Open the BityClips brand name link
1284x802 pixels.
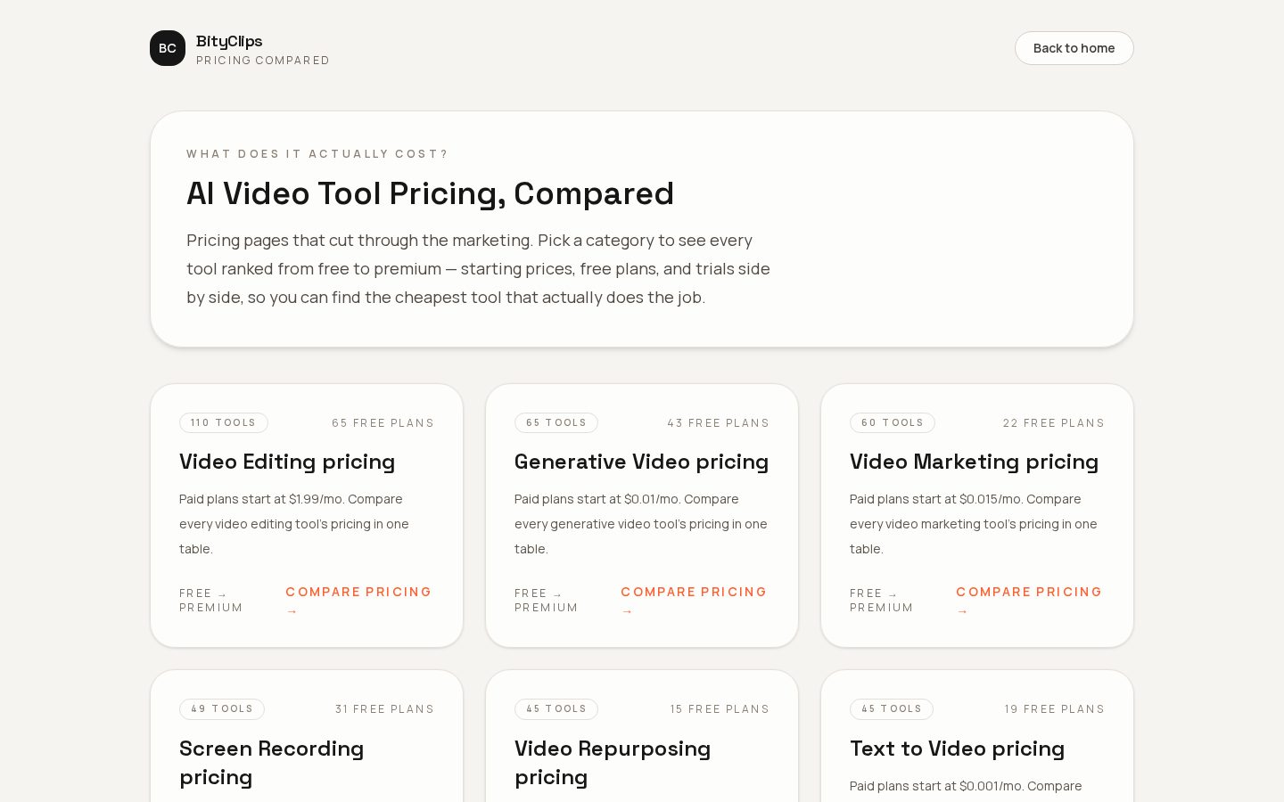229,41
